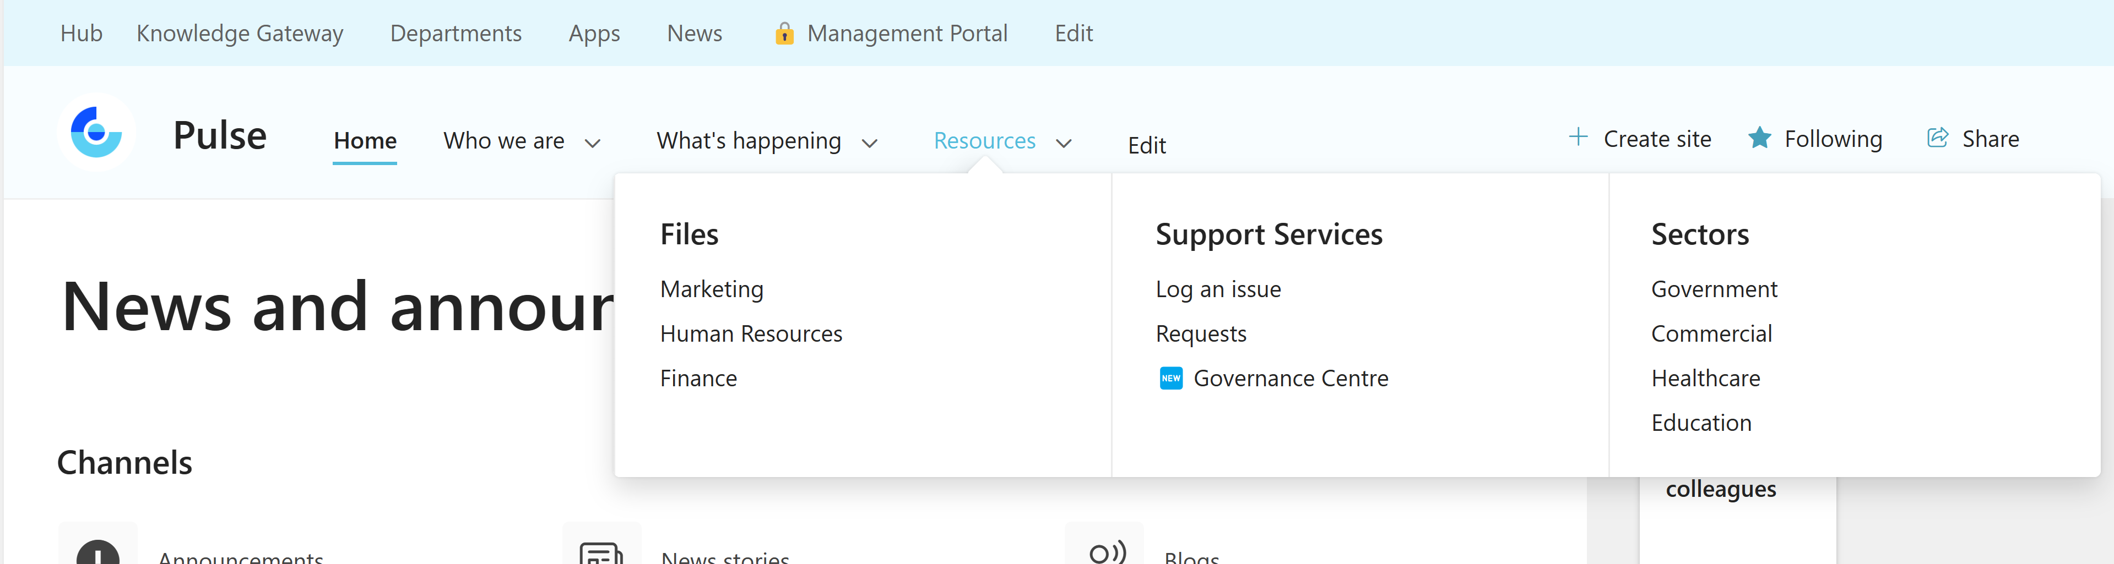
Task: Select Healthcare under Sectors
Action: (x=1705, y=378)
